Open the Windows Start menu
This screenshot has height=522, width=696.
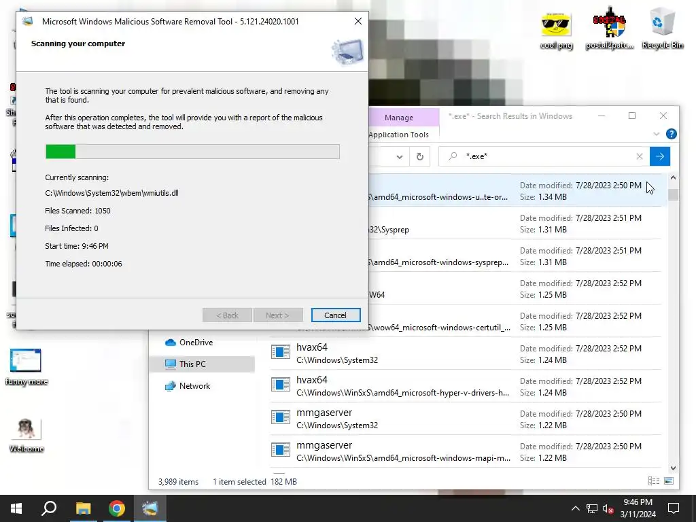click(16, 508)
